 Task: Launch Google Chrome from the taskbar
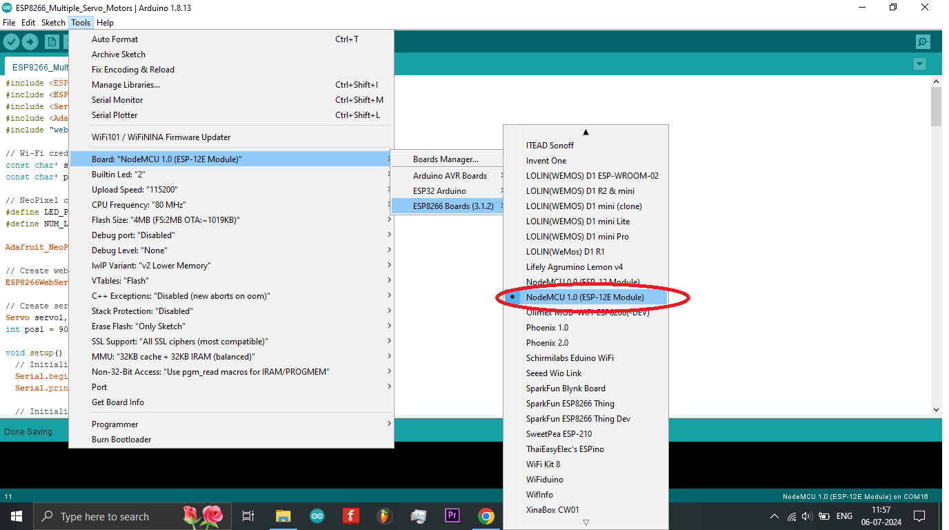click(486, 516)
